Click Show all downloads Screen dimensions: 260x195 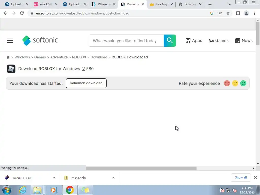pos(241,177)
